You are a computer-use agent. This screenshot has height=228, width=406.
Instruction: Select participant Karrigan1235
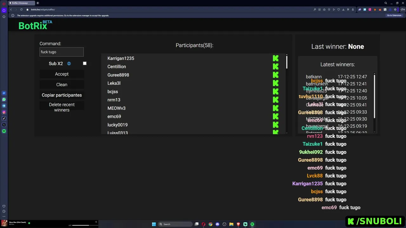(x=121, y=58)
